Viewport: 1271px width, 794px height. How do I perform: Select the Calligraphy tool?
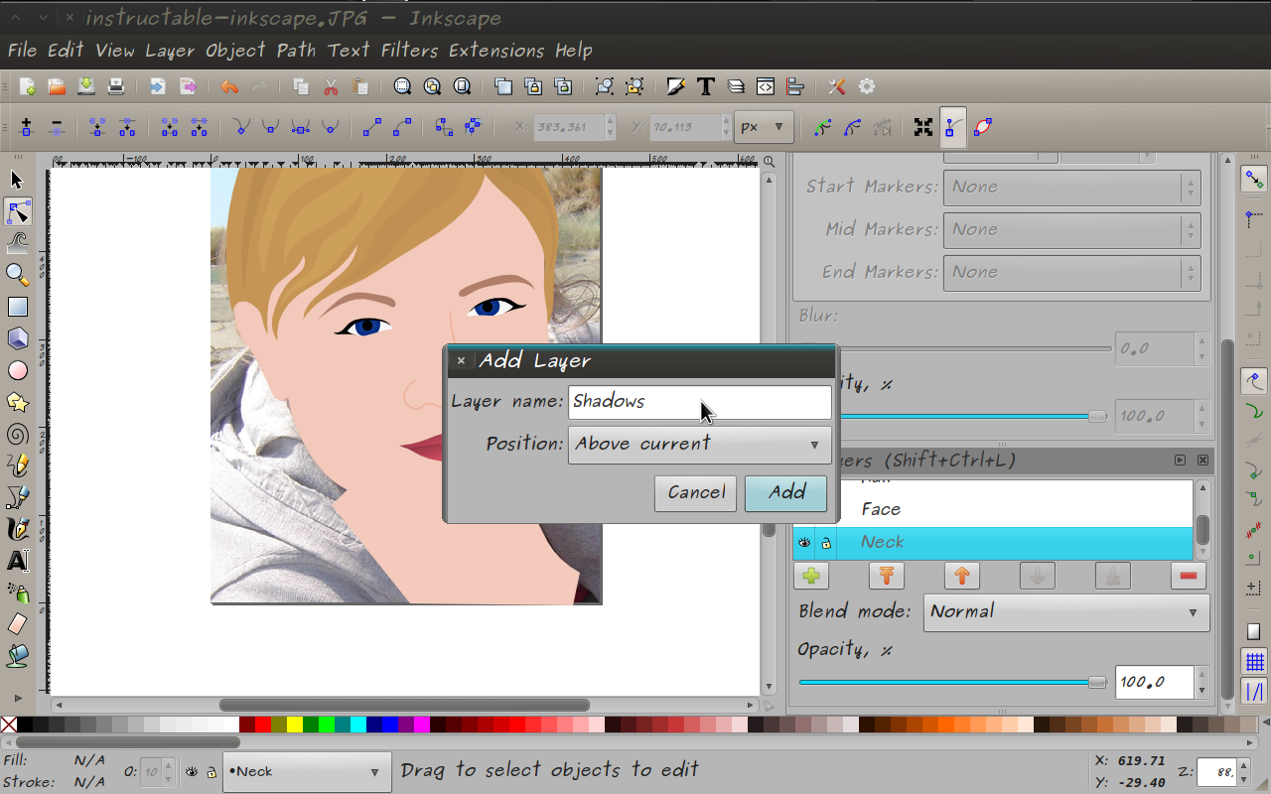(x=18, y=529)
